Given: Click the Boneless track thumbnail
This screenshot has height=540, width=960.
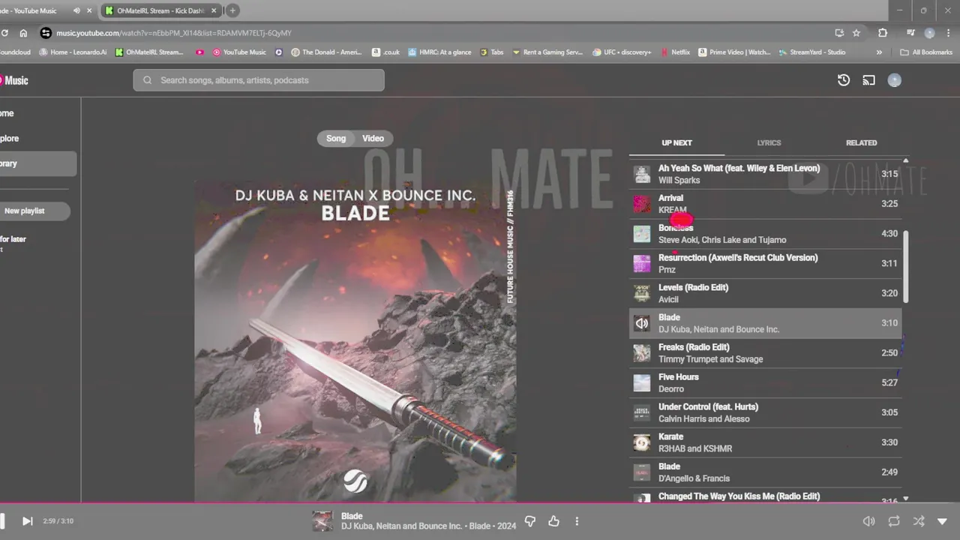Looking at the screenshot, I should [642, 234].
